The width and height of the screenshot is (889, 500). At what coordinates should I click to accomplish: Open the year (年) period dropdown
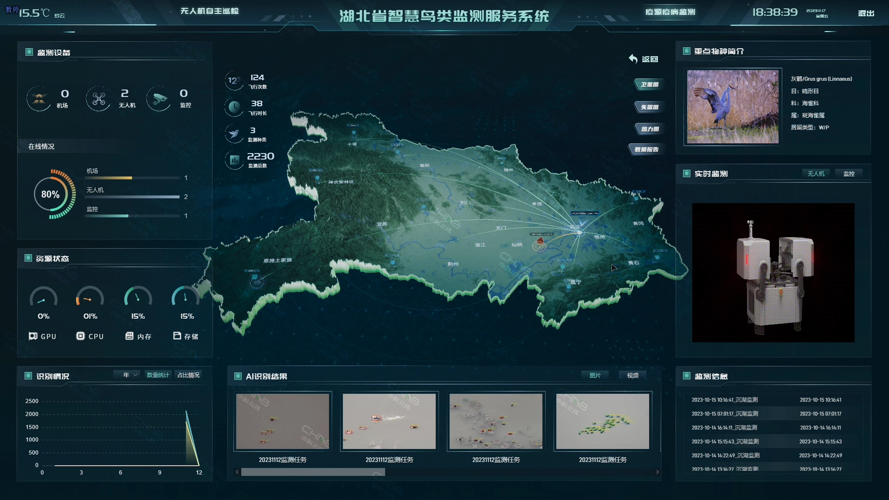[130, 375]
